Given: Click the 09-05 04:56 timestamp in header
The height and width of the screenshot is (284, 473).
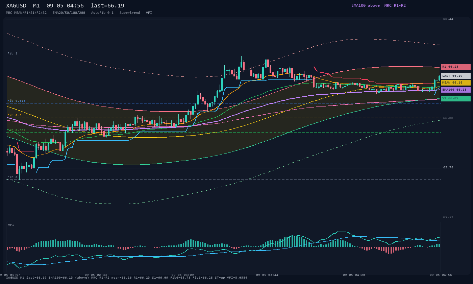Looking at the screenshot, I should [65, 6].
